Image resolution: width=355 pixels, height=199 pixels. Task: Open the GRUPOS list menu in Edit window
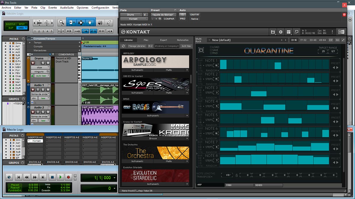point(23,99)
